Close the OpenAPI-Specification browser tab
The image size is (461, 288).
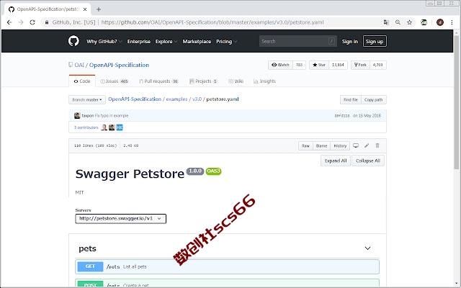[85, 9]
